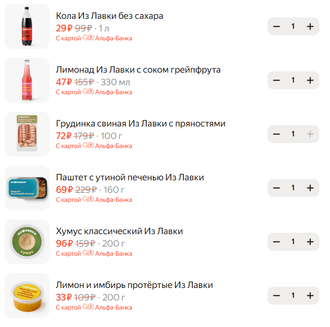Increase quantity of Паштет с утиной печенью
The image size is (330, 327).
pos(310,188)
